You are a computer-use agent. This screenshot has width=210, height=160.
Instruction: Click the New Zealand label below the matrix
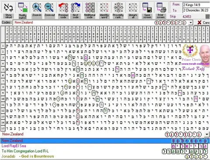pos(13,134)
